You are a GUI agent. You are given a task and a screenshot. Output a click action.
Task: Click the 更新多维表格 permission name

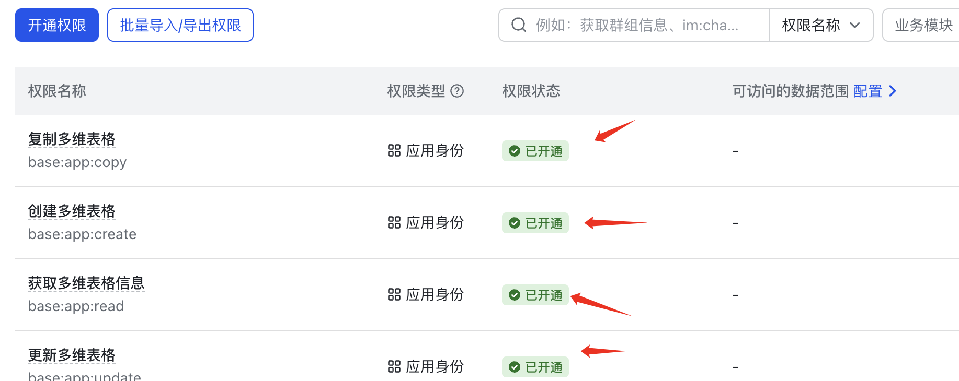tap(72, 355)
